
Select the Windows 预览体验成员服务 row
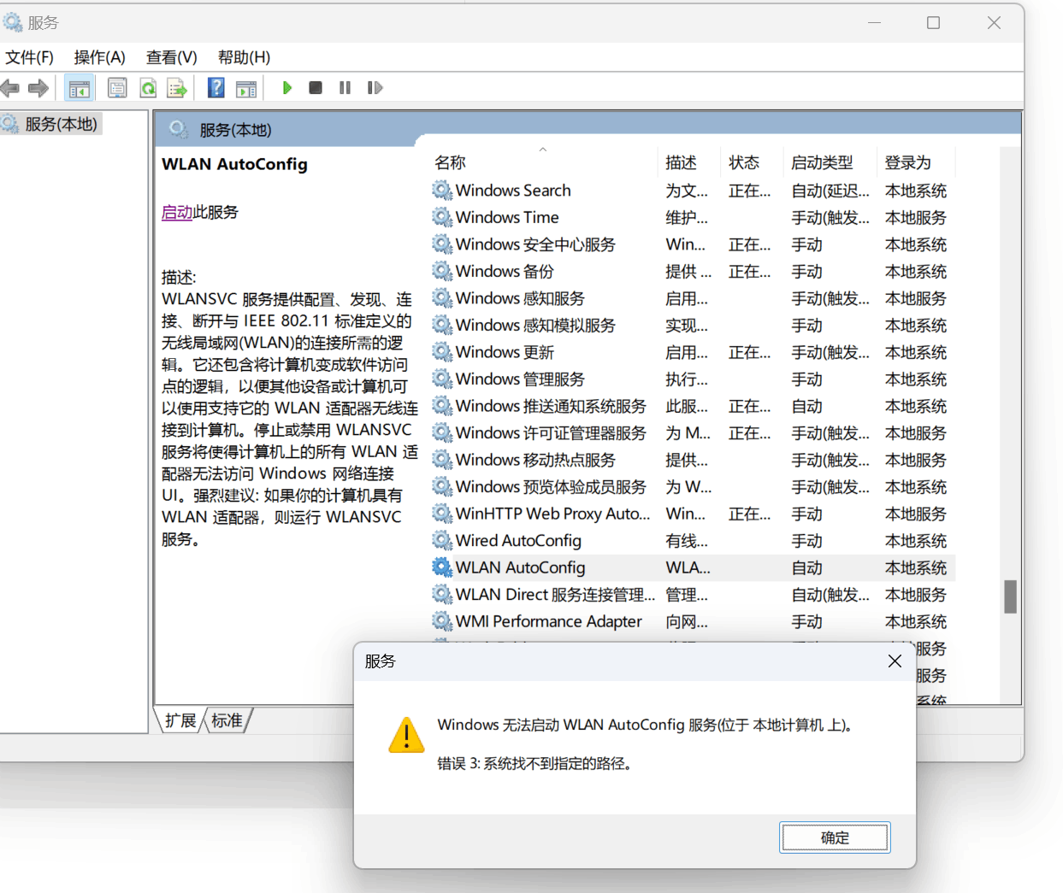pyautogui.click(x=693, y=486)
